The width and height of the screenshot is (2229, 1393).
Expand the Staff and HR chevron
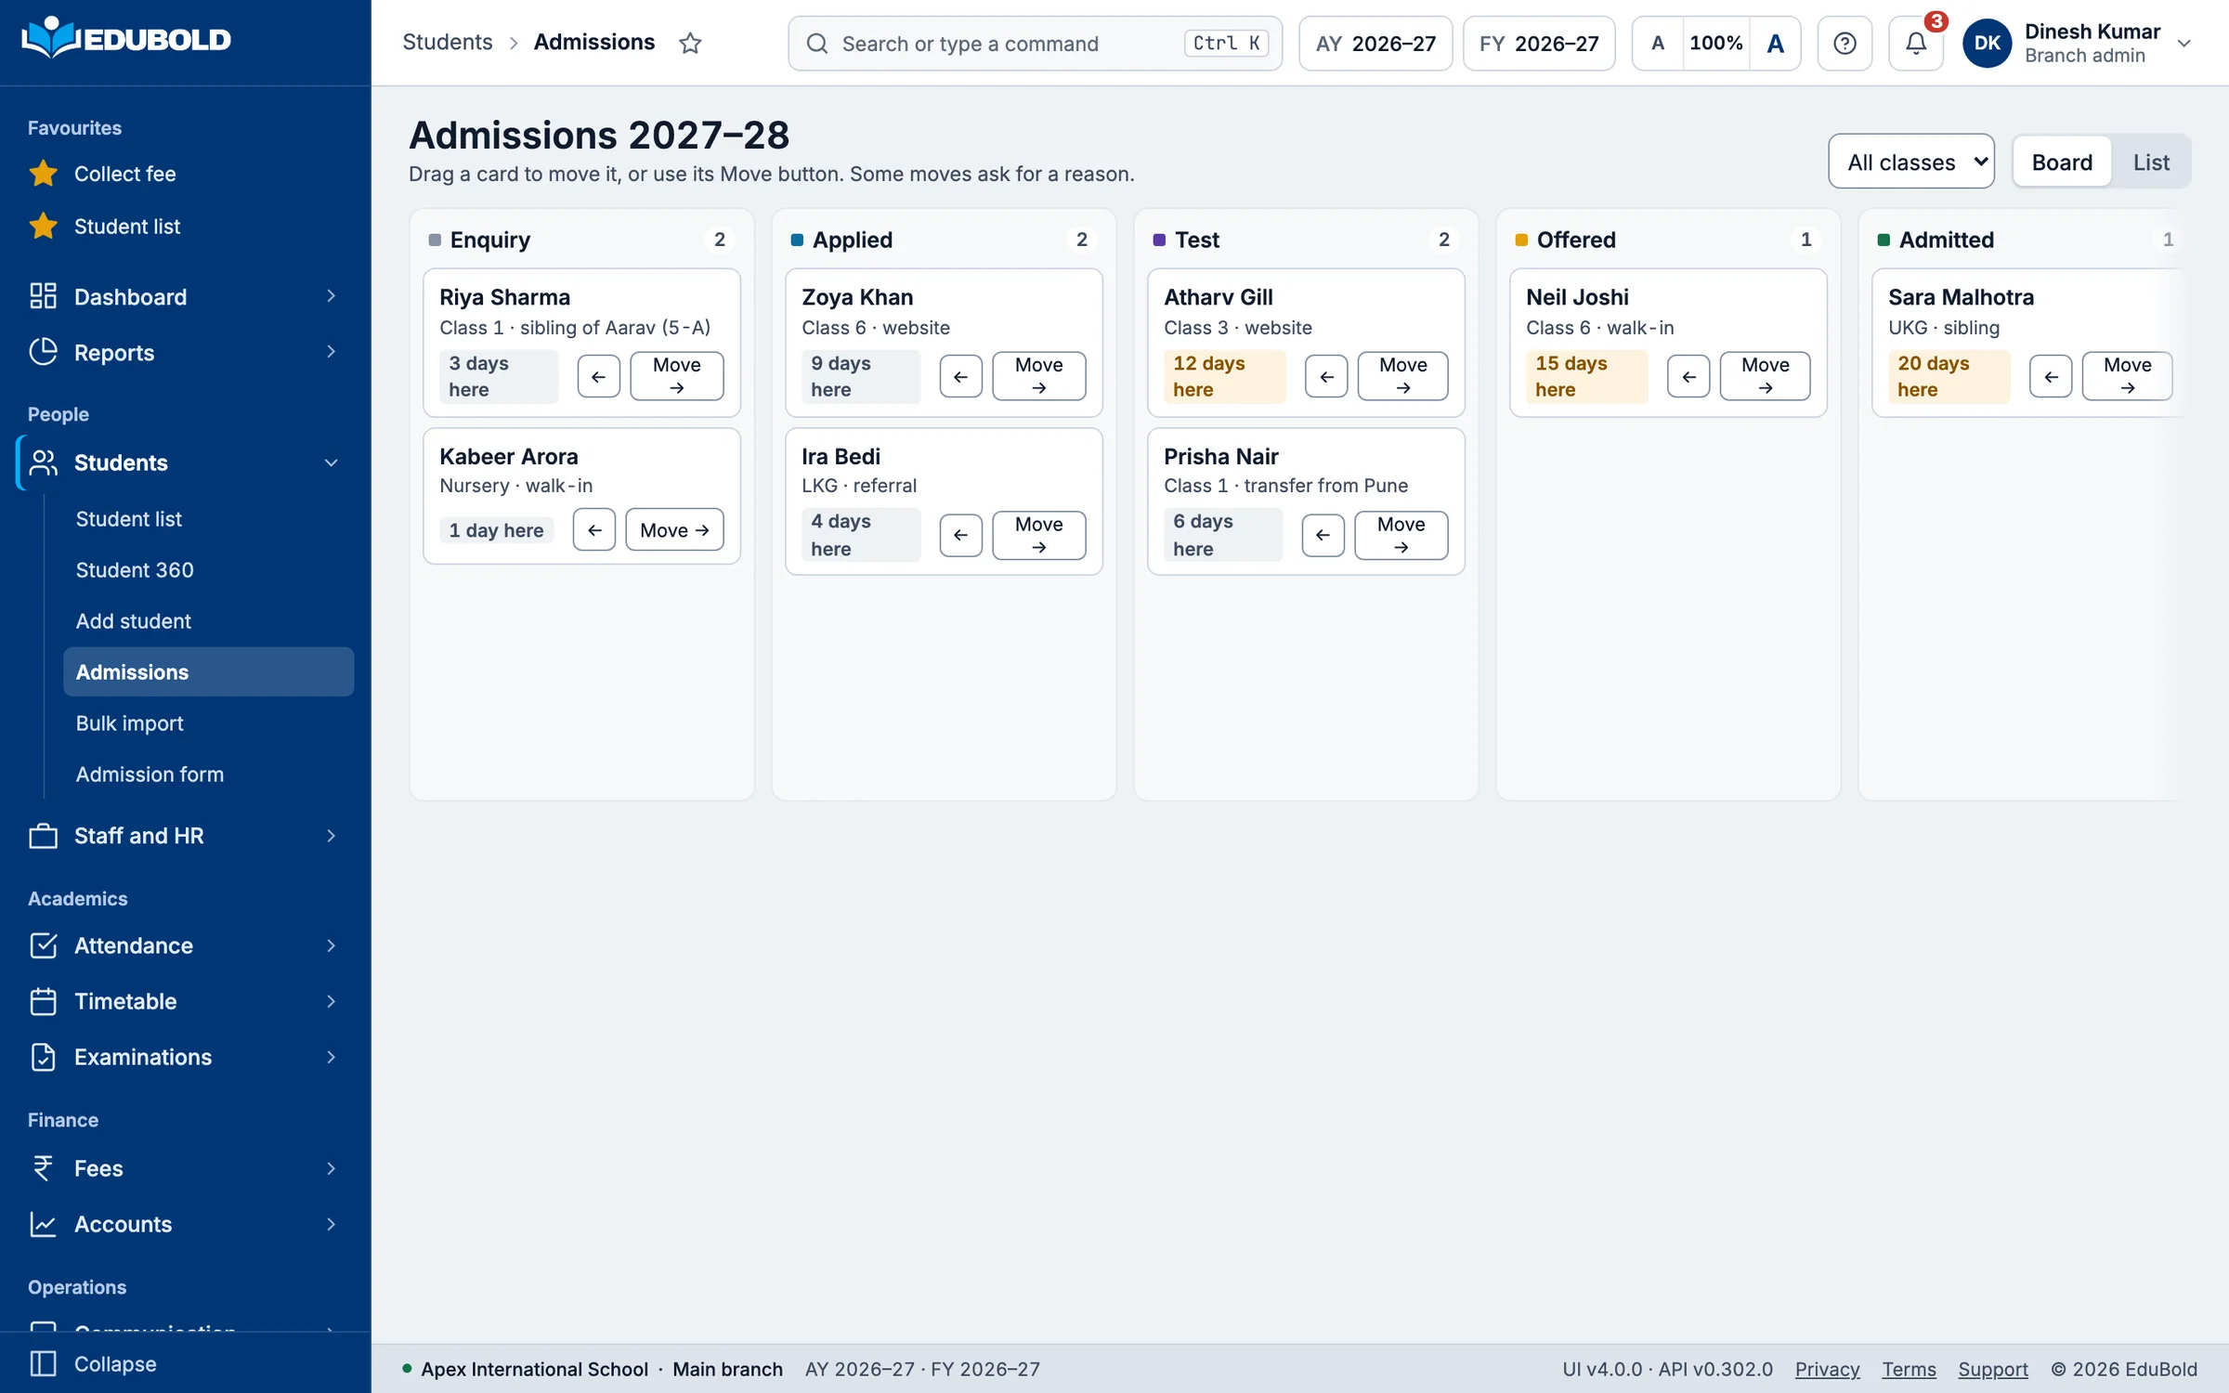(331, 836)
